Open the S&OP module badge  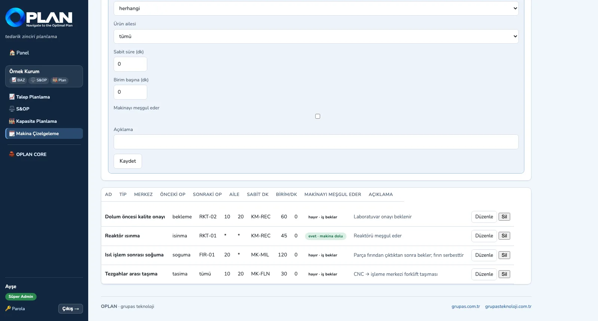click(x=38, y=80)
